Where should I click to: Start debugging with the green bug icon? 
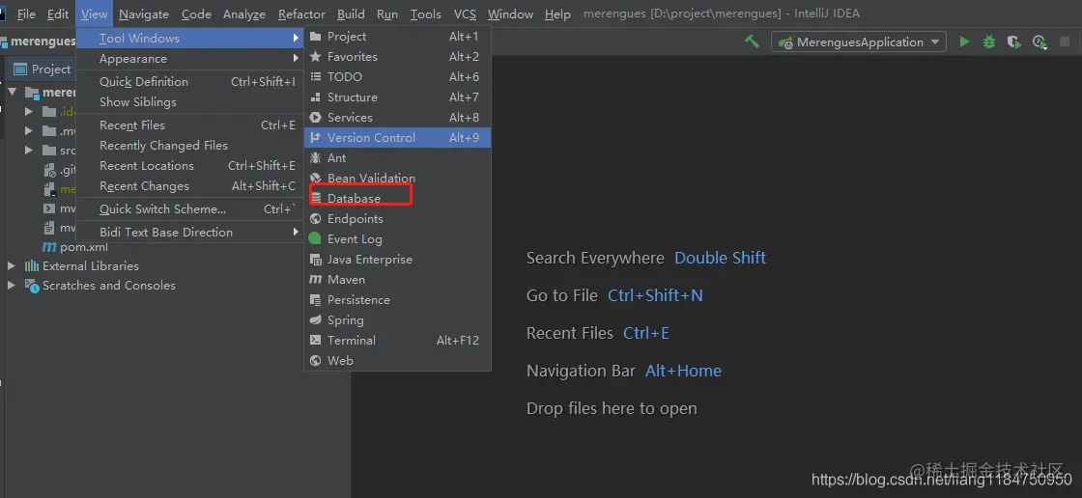click(989, 42)
